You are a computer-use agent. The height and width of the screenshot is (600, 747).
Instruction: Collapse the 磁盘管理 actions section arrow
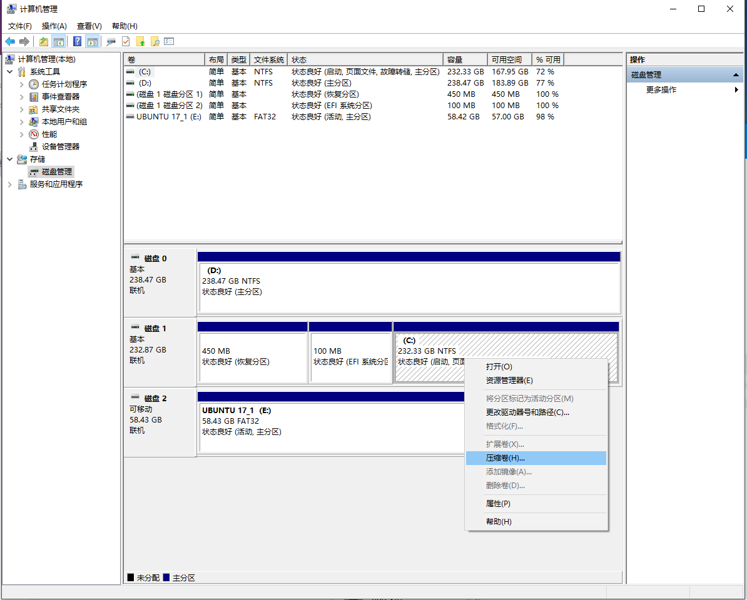736,75
